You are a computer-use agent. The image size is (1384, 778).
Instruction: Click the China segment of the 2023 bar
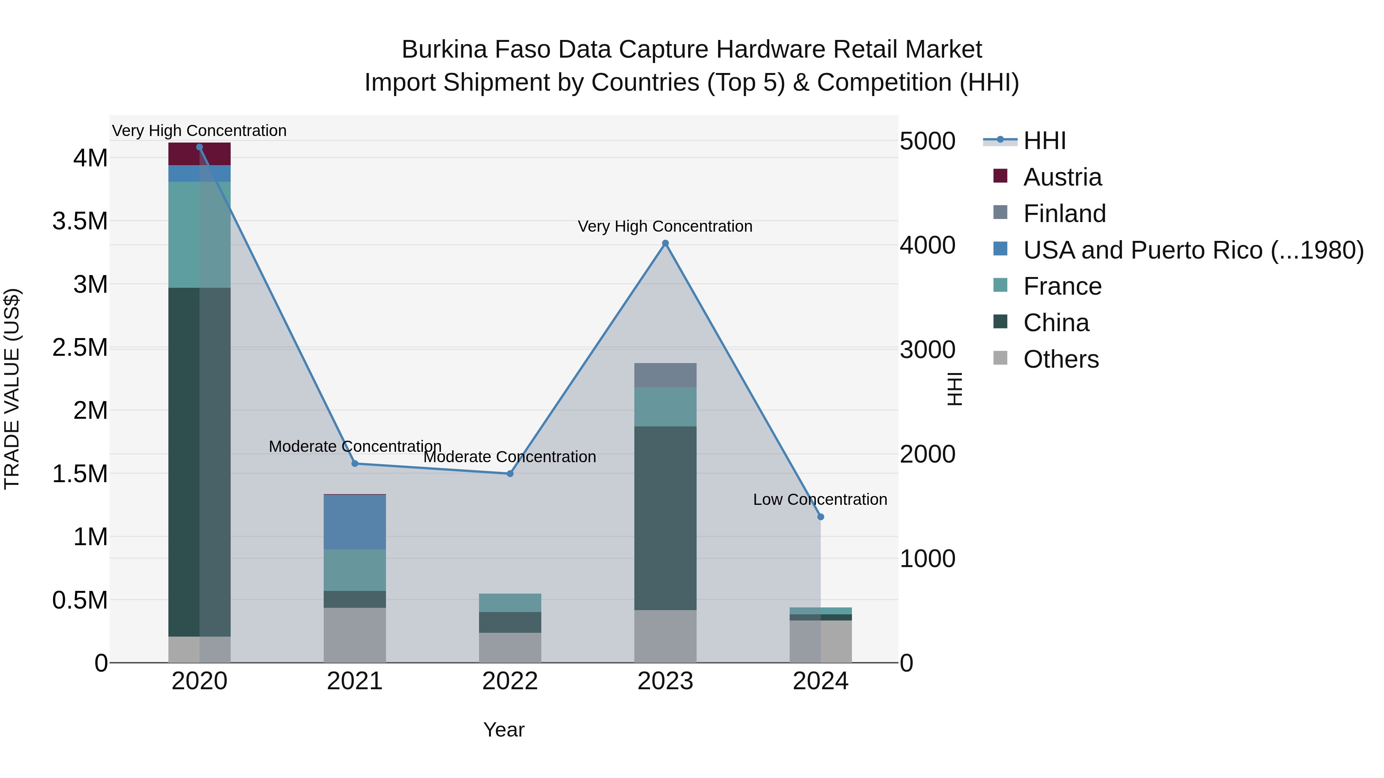pyautogui.click(x=665, y=518)
